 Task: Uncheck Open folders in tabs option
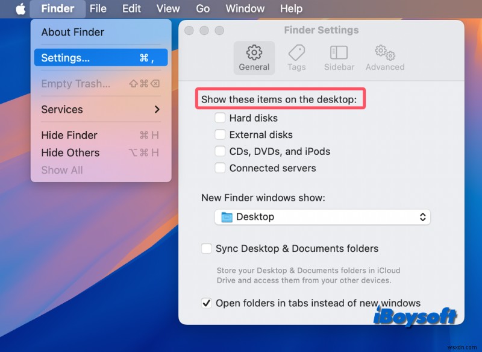pos(206,303)
